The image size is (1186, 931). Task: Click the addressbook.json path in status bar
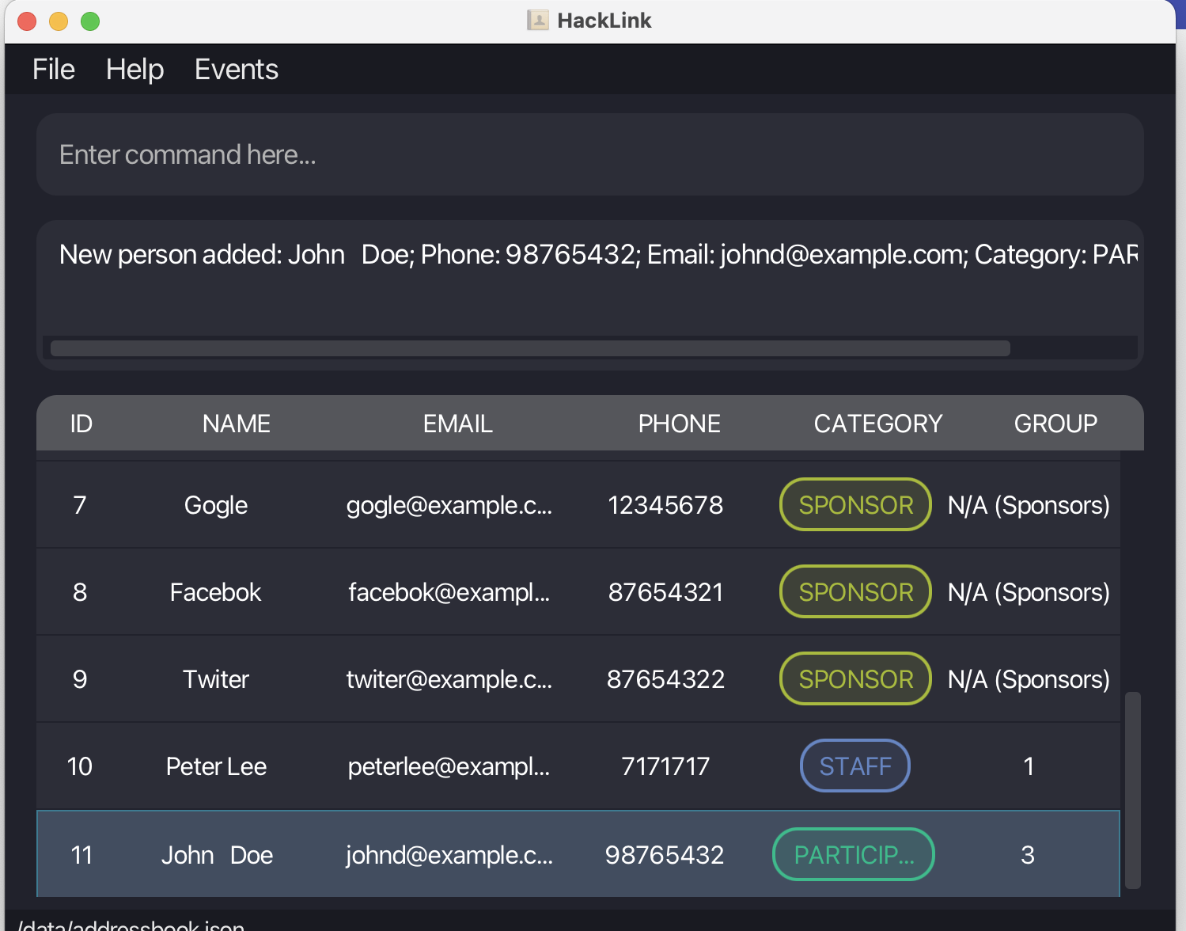click(x=131, y=925)
